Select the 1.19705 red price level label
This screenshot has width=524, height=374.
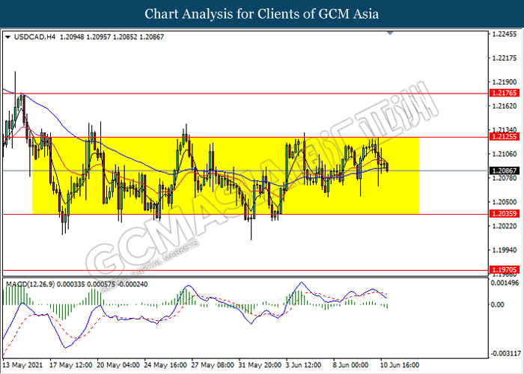505,269
